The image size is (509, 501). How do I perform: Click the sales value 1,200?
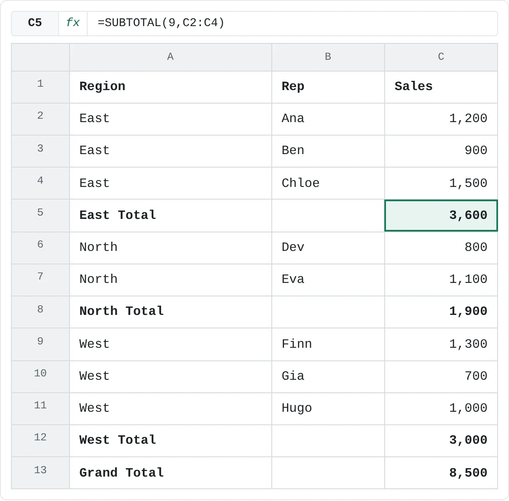click(441, 119)
